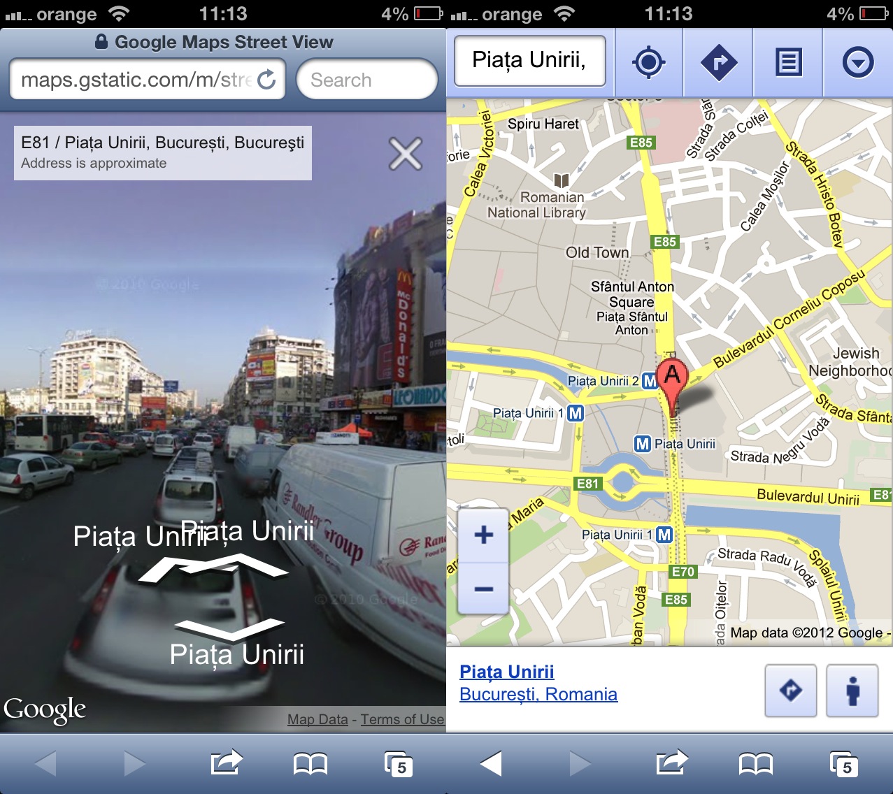Open the București, Romania link
The width and height of the screenshot is (893, 794).
point(538,694)
